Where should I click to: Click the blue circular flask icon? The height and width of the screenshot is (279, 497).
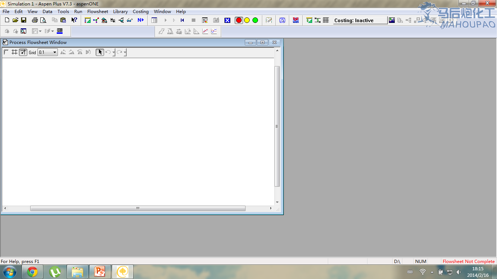[x=282, y=20]
